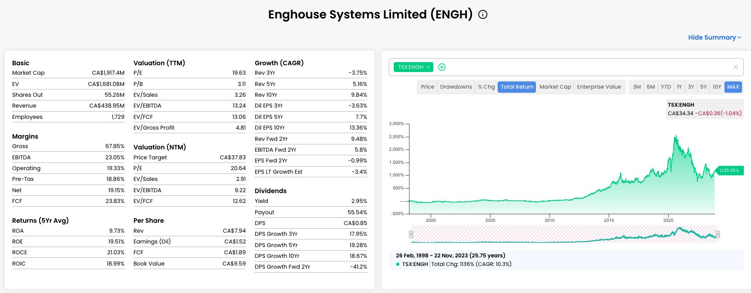Click the Shares Out value 55.26M
Viewport: 751px width, 293px height.
(114, 95)
